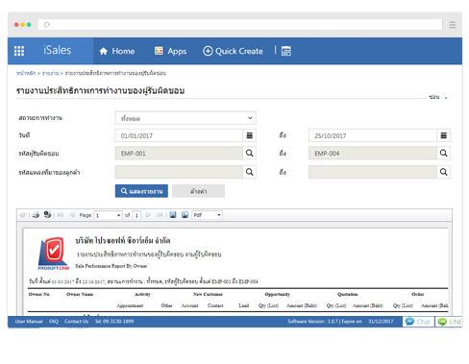Click the start date field 01/01/2017
Image resolution: width=469 pixels, height=364 pixels.
tap(179, 135)
